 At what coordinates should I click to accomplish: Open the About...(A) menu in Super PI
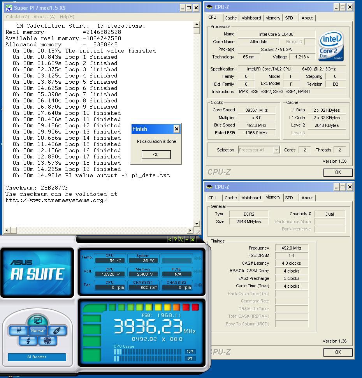(44, 17)
